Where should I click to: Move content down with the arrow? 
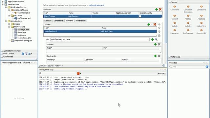point(159,31)
